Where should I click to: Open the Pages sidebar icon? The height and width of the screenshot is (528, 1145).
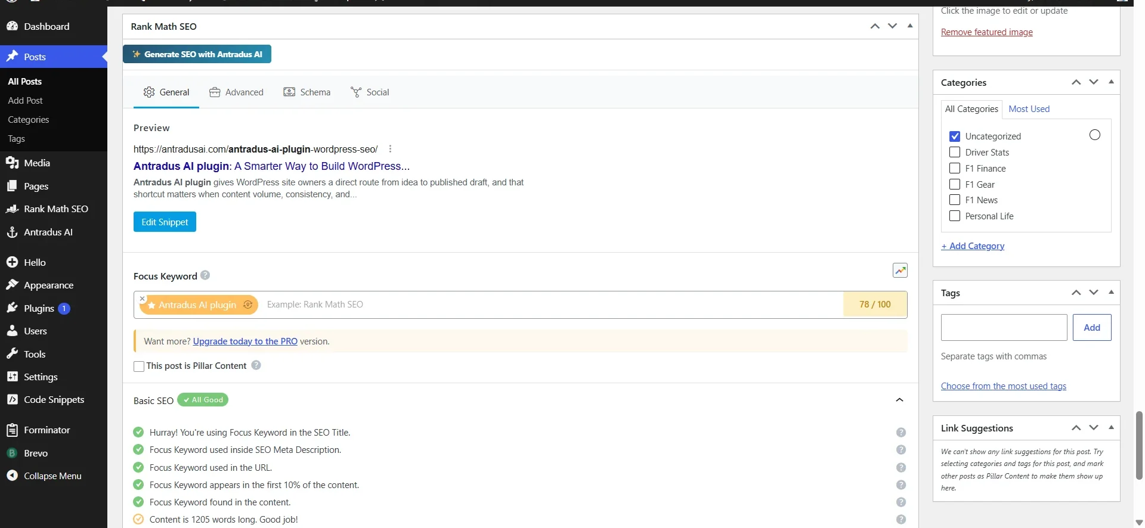point(12,186)
